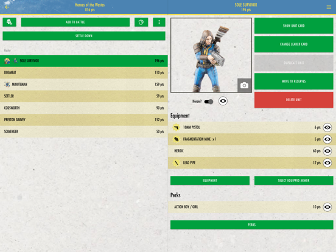Image resolution: width=336 pixels, height=252 pixels.
Task: Click the Lead Pipe melee icon
Action: click(x=176, y=163)
